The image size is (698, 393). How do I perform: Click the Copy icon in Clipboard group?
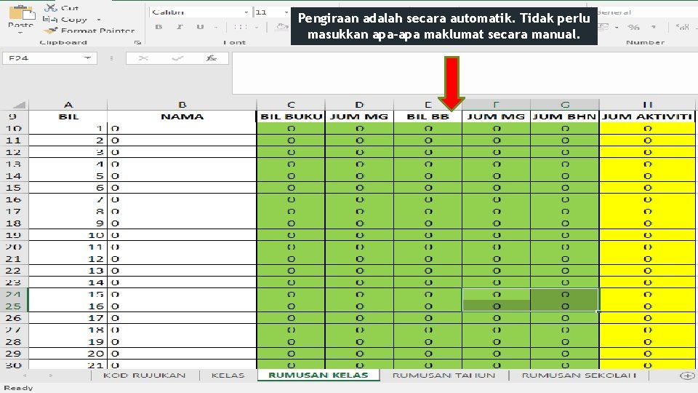(49, 19)
